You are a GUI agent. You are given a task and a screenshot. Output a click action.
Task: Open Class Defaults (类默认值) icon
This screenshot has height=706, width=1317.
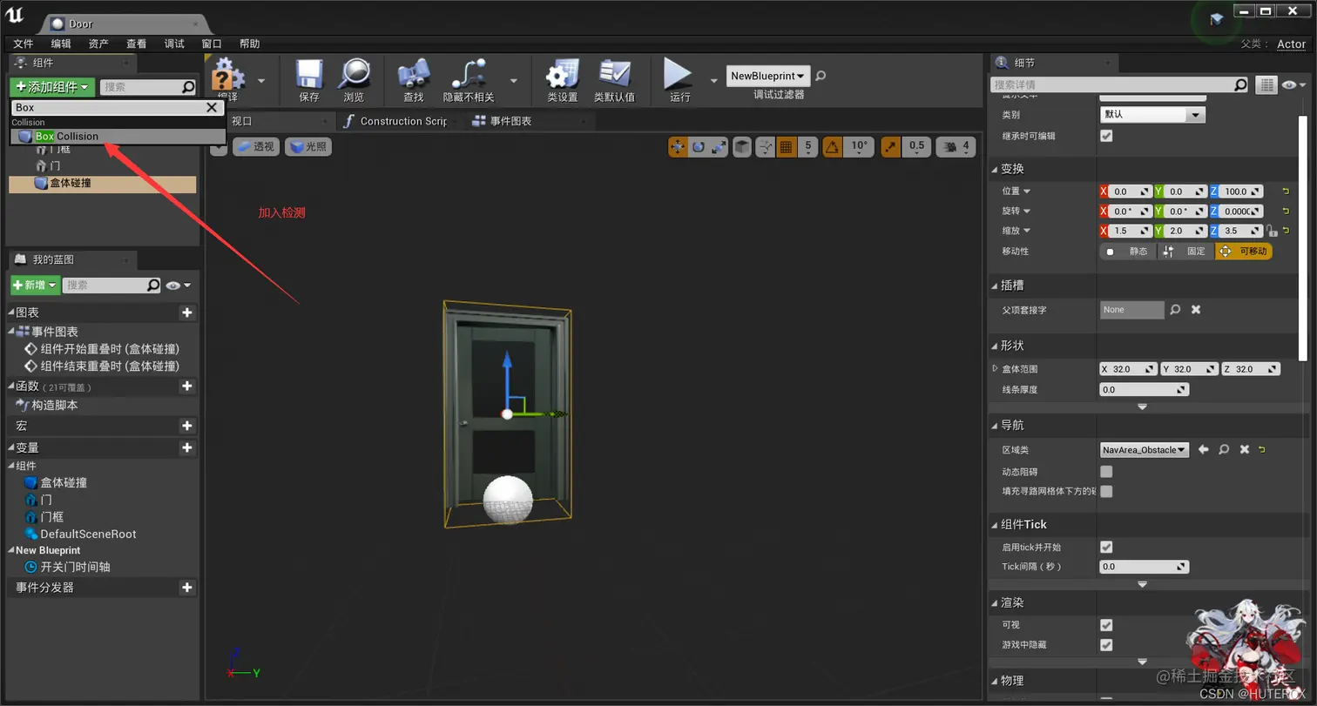[x=614, y=75]
